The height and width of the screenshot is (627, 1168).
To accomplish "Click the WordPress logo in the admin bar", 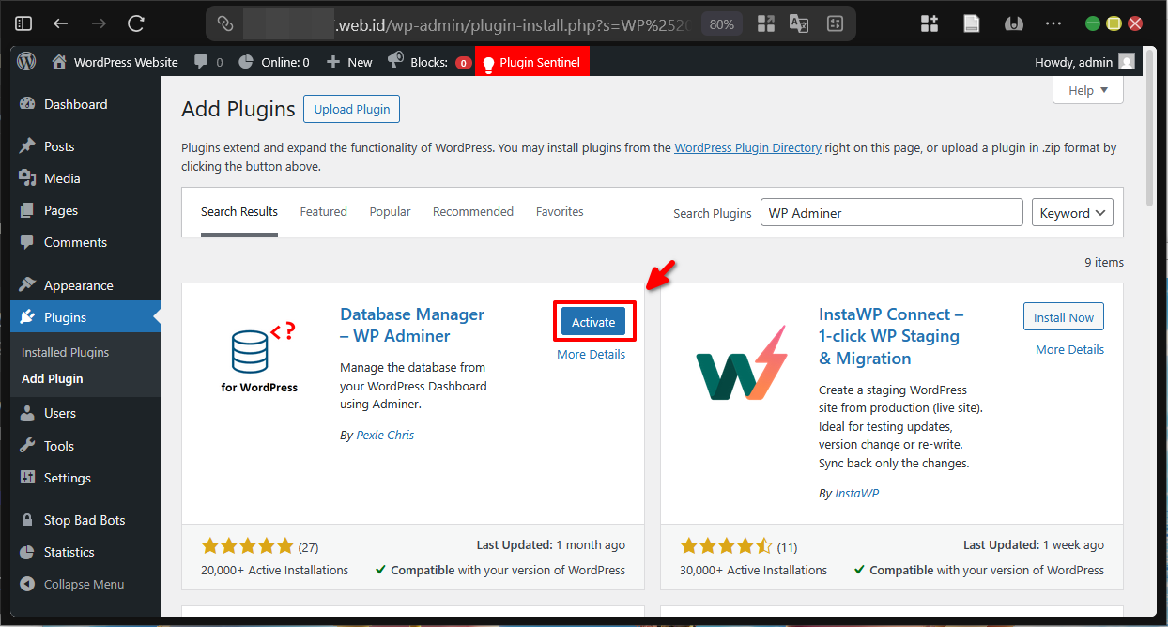I will [x=25, y=61].
